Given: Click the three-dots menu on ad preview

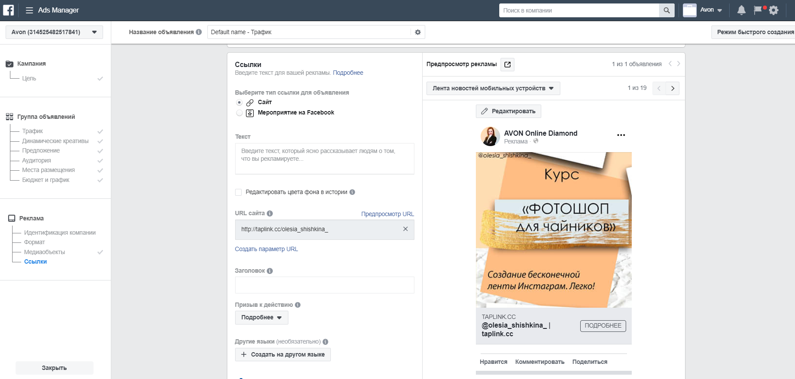Looking at the screenshot, I should 621,135.
